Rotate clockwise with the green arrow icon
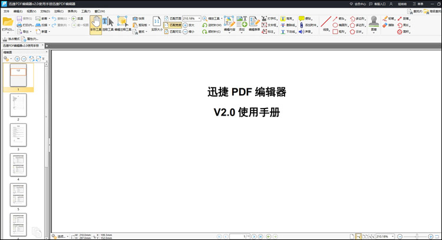Screen dimensions: 442x240 click(x=204, y=32)
